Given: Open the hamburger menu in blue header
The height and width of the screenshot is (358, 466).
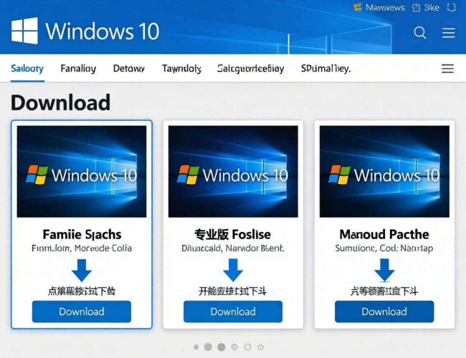Looking at the screenshot, I should point(449,33).
